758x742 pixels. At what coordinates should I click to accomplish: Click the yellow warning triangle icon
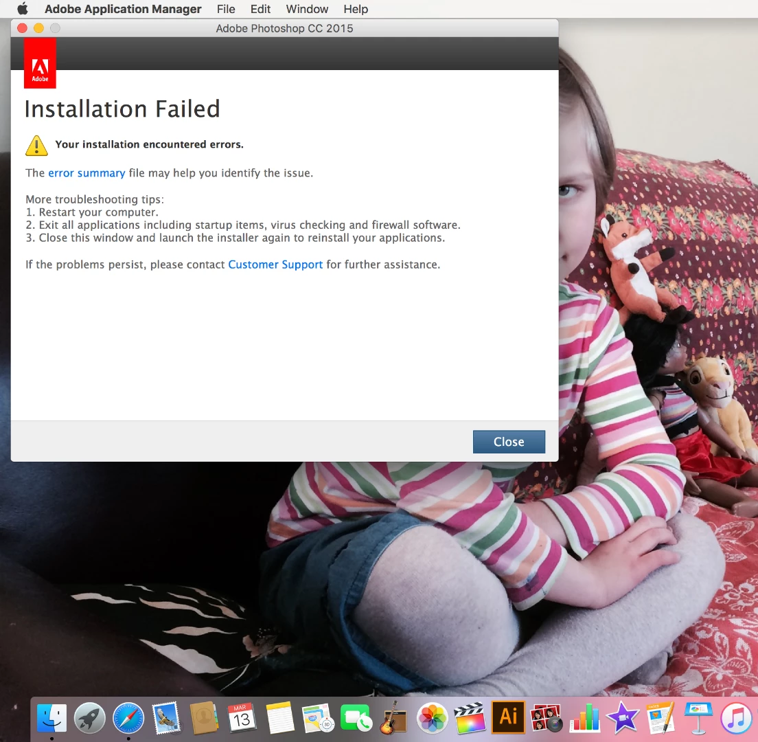36,146
